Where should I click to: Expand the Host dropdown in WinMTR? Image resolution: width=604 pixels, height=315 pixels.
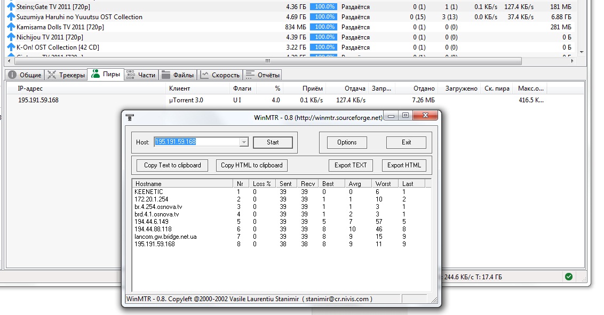(244, 142)
